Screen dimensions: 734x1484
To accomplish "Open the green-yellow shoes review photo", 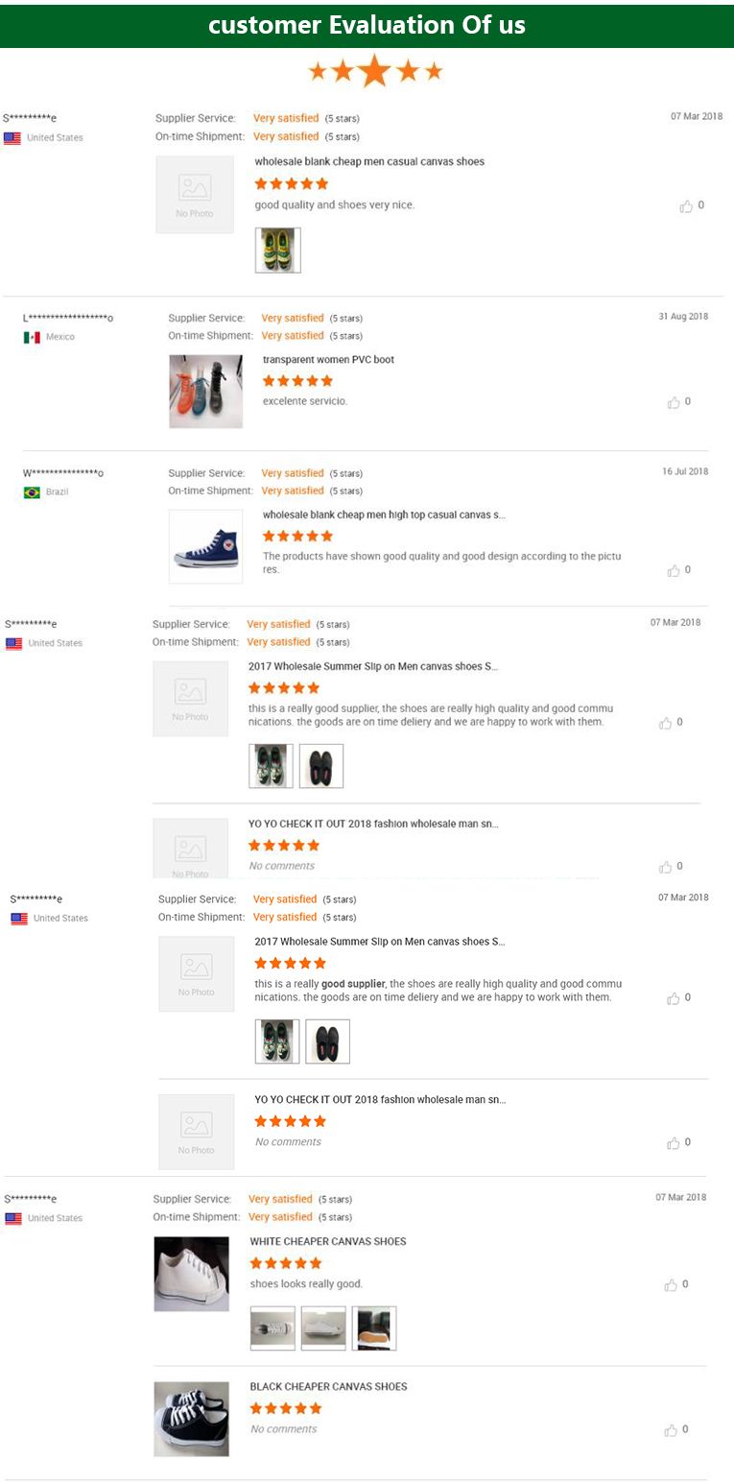I will (x=277, y=250).
